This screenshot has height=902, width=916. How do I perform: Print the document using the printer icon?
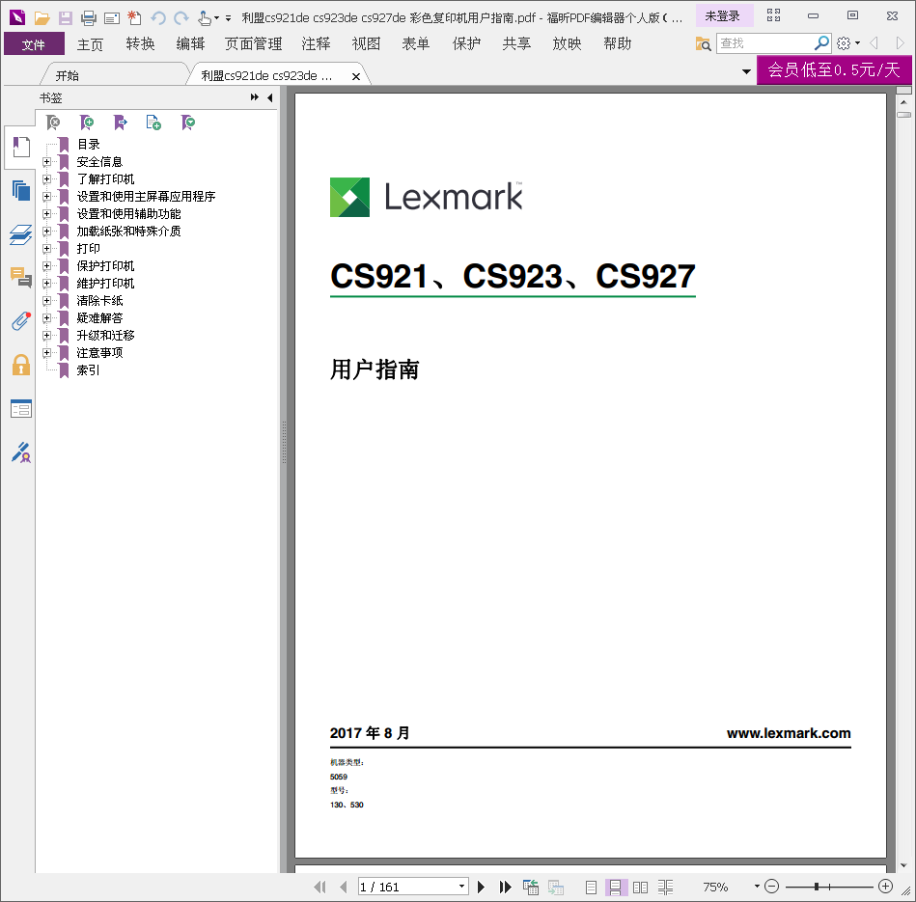tap(89, 18)
